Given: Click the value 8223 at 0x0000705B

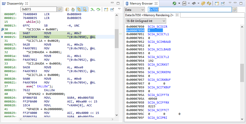Looking at the screenshot, I should pyautogui.click(x=152, y=106).
